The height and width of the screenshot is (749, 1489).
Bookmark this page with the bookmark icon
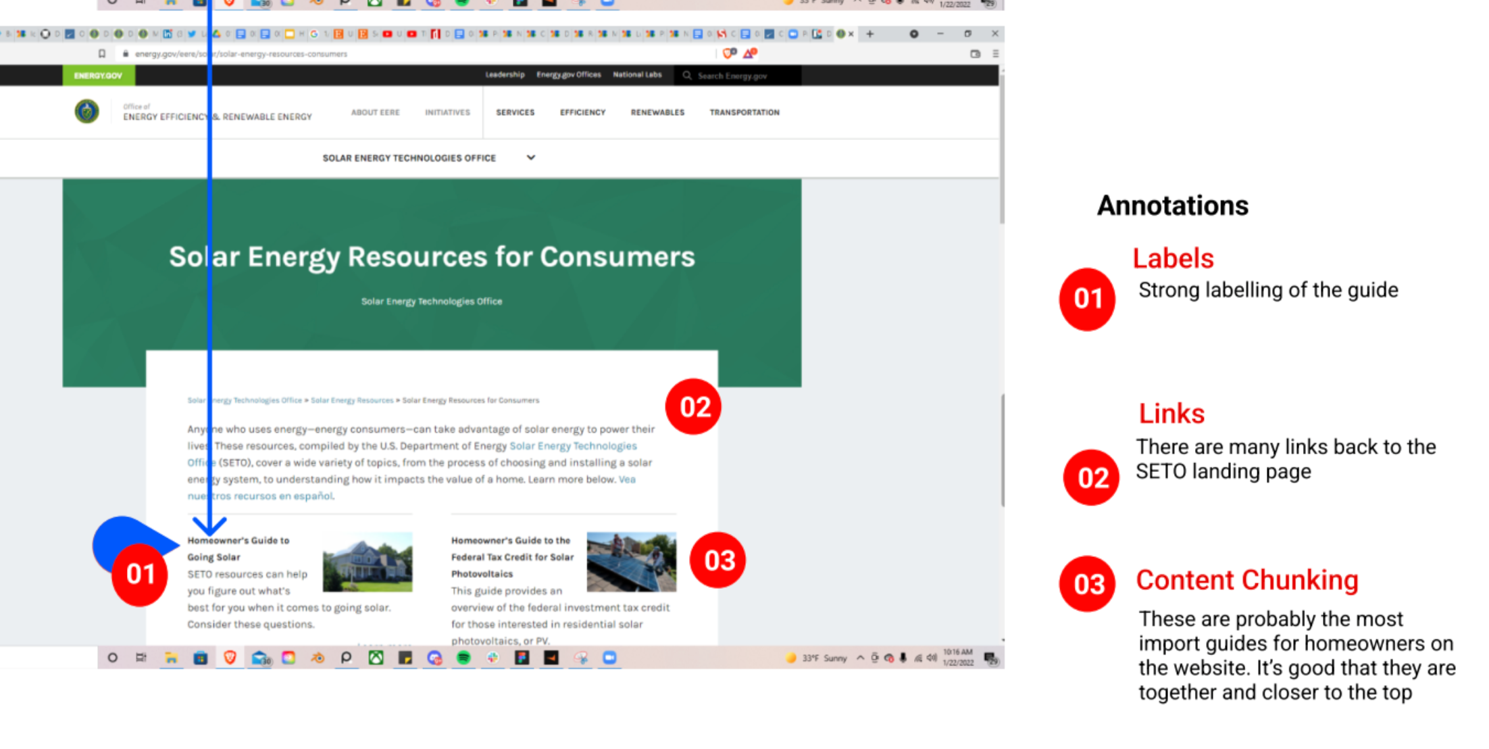[x=102, y=53]
